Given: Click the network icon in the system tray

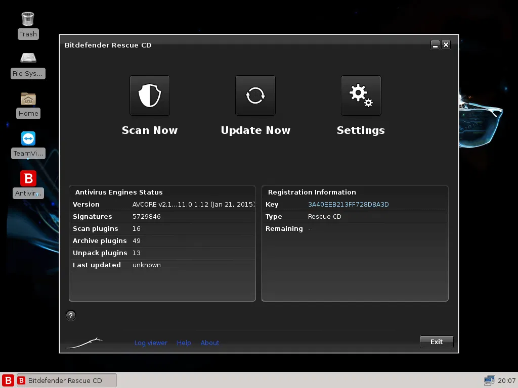Looking at the screenshot, I should tap(489, 380).
